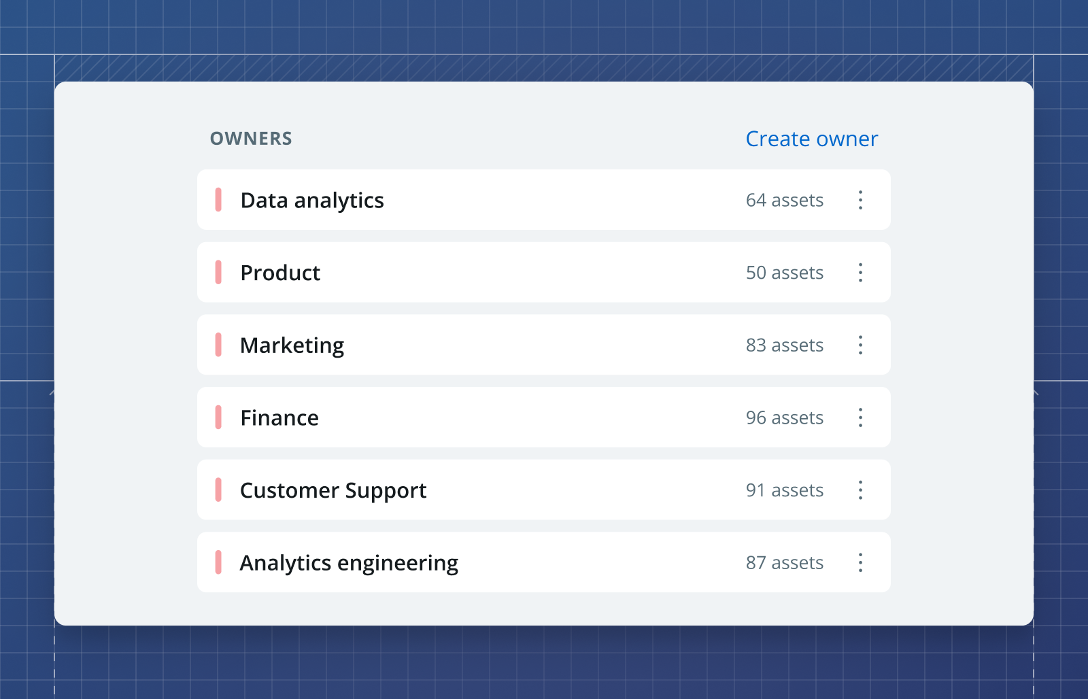Select the Data analytics owner row

click(544, 200)
